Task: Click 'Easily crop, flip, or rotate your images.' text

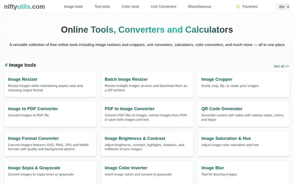Action: [230, 86]
